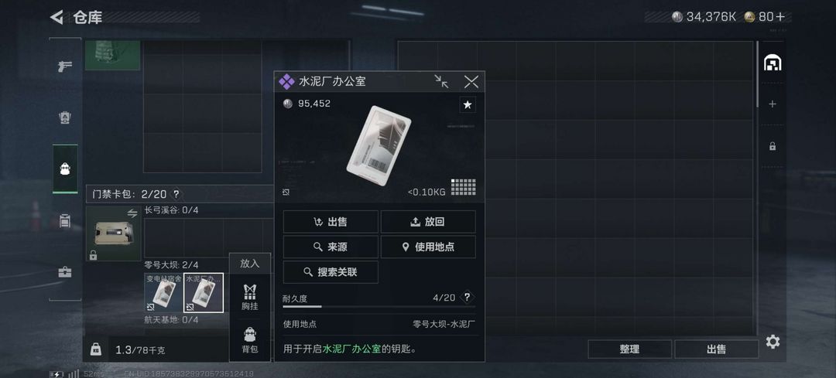Viewport: 836px width, 378px height.
Task: Open the settings gear icon
Action: coord(773,342)
